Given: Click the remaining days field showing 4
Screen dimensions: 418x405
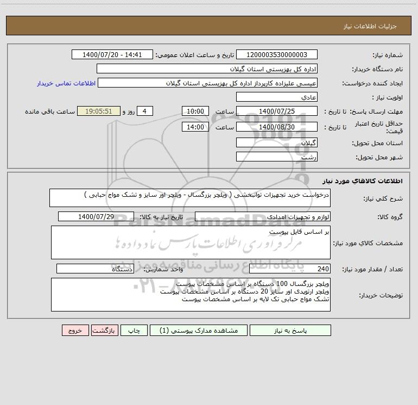Looking at the screenshot, I should point(145,111).
